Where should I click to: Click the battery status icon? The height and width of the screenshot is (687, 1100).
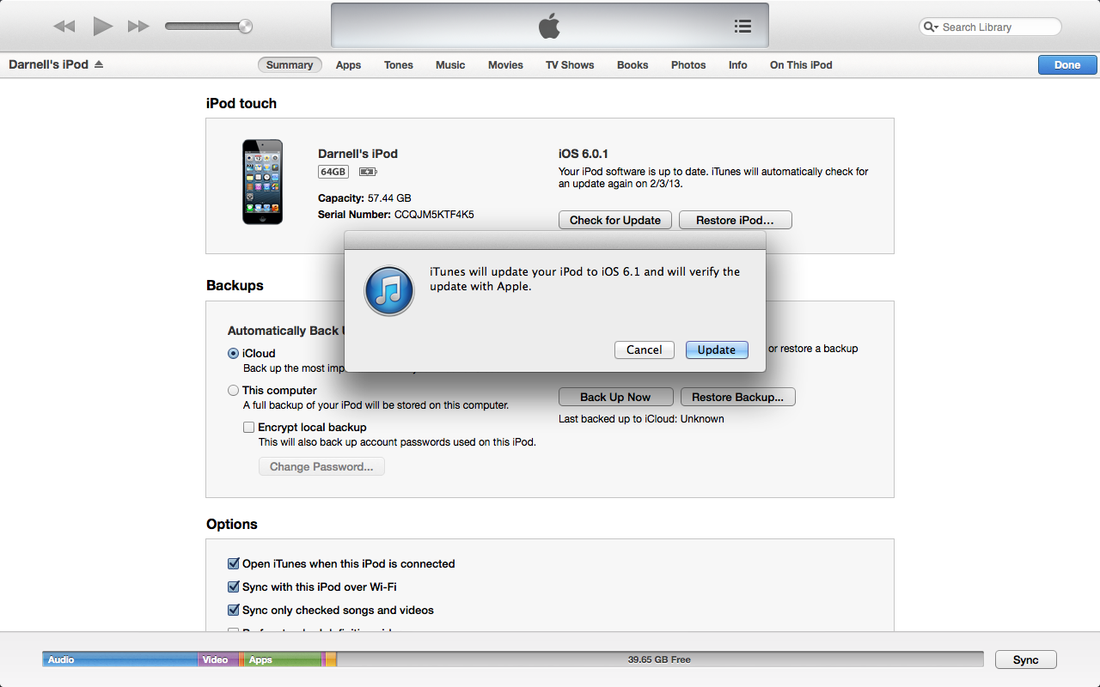[x=369, y=172]
